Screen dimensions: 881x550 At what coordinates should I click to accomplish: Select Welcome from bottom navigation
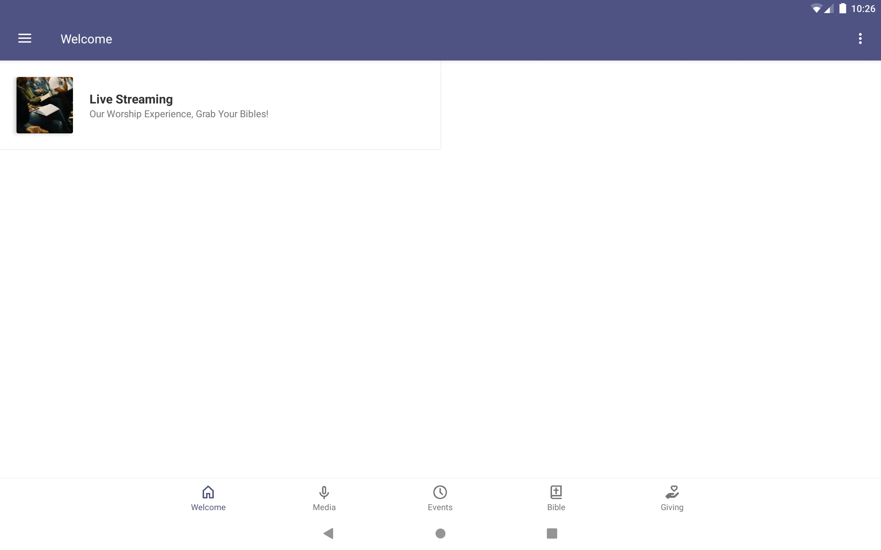click(208, 497)
